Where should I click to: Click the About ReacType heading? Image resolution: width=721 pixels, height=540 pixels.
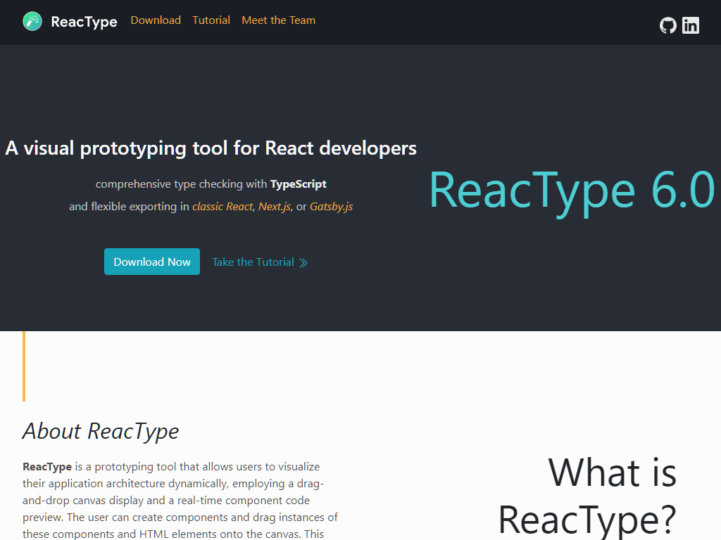point(101,431)
